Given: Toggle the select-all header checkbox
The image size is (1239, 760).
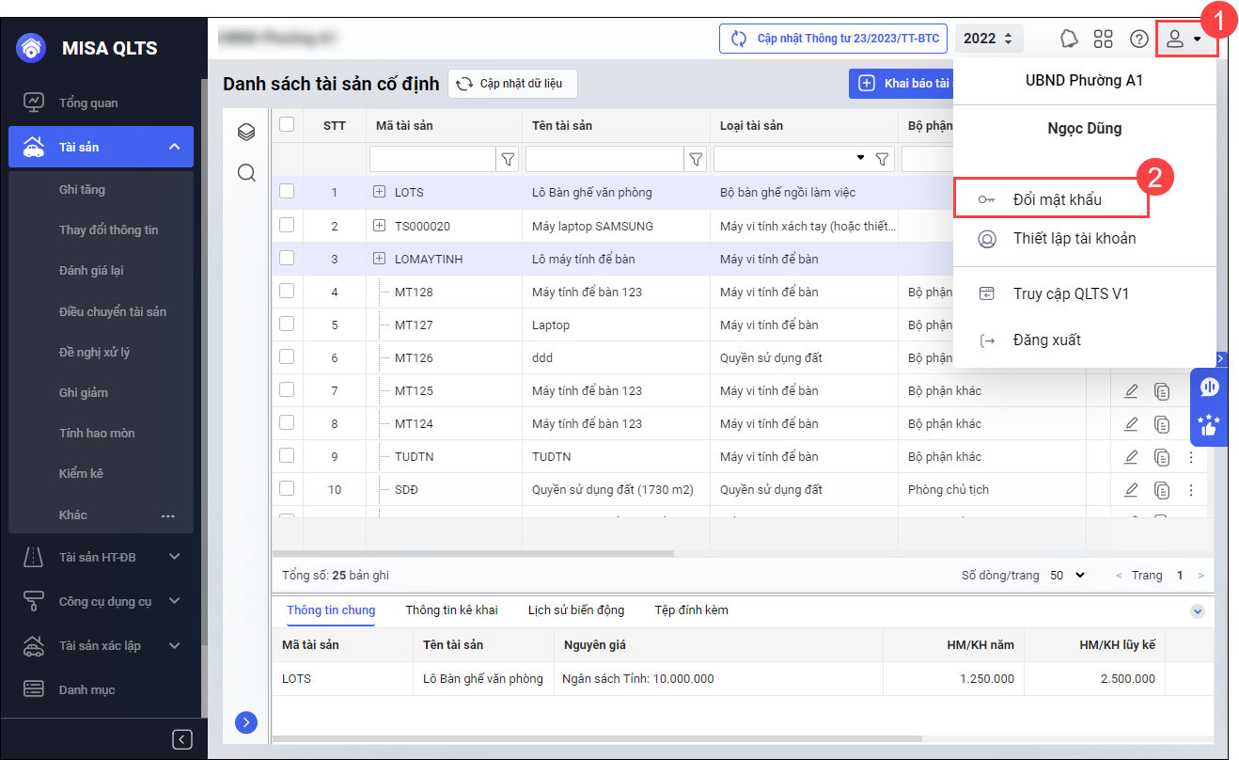Looking at the screenshot, I should [287, 124].
